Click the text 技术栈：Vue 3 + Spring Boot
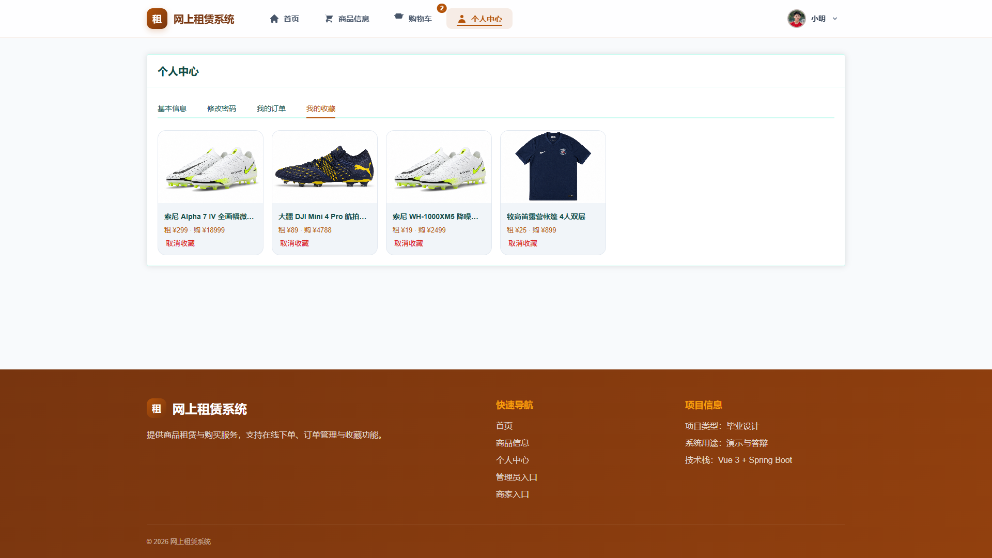Viewport: 992px width, 558px height. (x=739, y=460)
